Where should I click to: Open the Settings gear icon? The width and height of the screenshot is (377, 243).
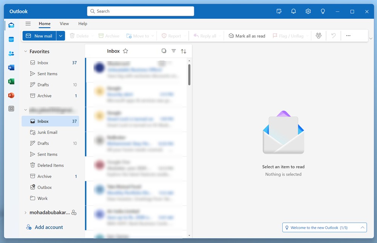308,12
